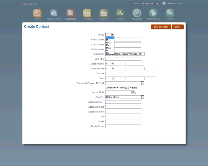208x166 pixels.
Task: Select Mrs. from Prefix list
Action: (110, 42)
